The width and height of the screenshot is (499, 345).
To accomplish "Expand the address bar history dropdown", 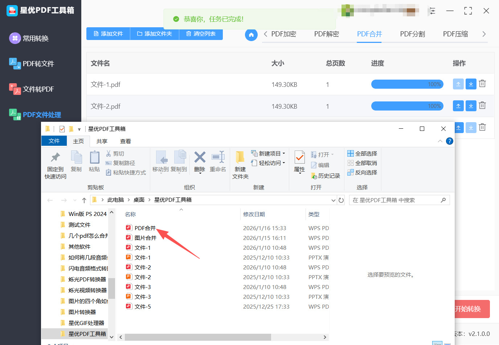I will [334, 200].
